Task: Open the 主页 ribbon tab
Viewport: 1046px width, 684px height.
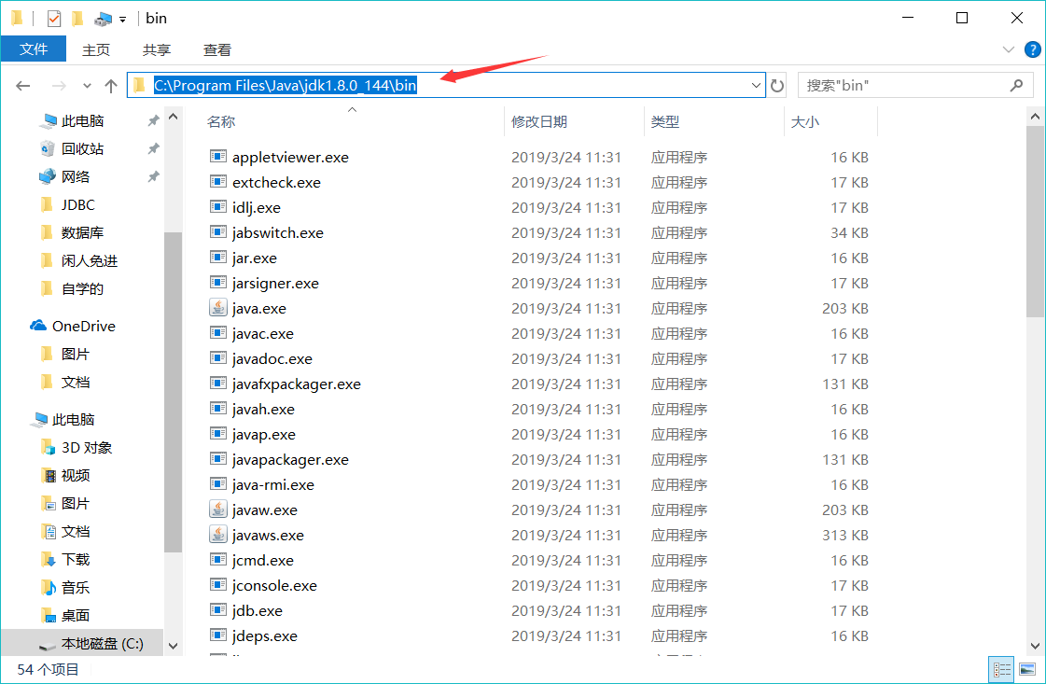Action: (x=95, y=50)
